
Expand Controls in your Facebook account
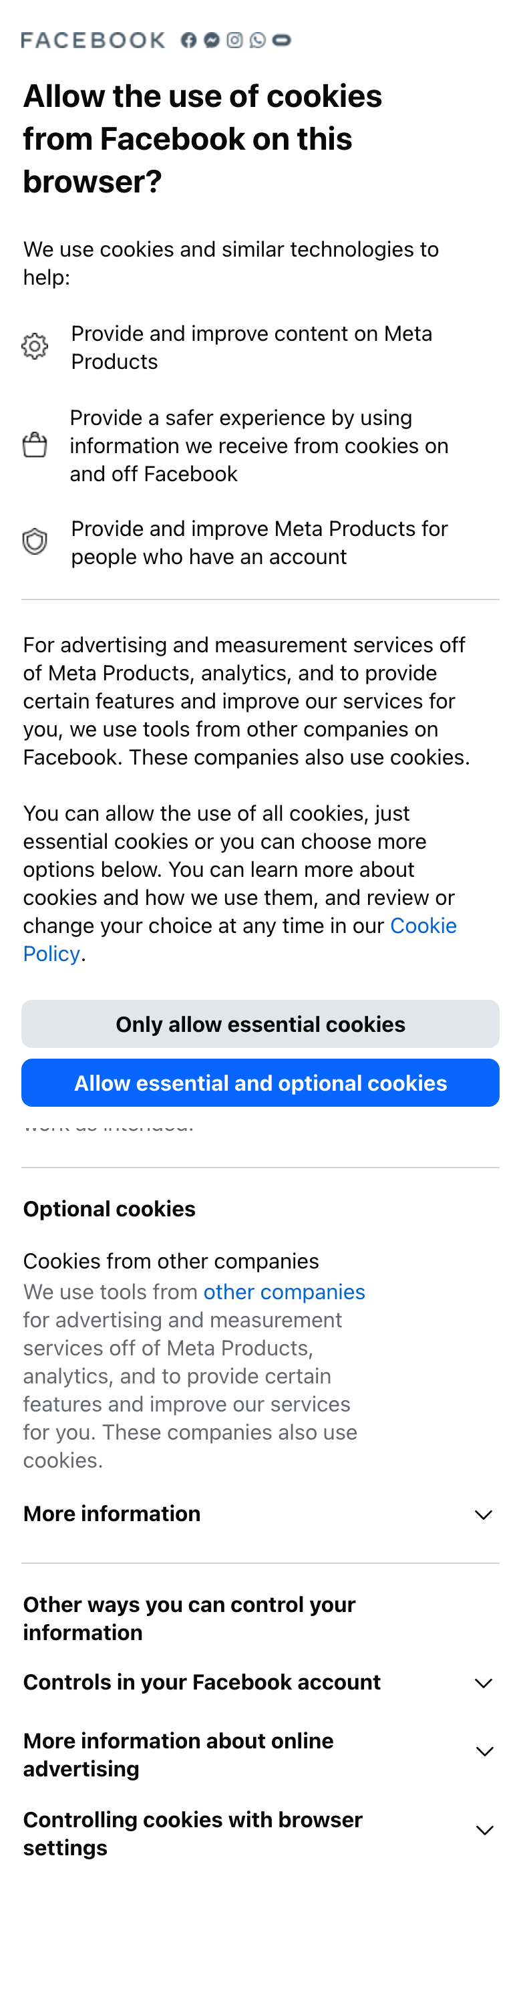tap(483, 1683)
